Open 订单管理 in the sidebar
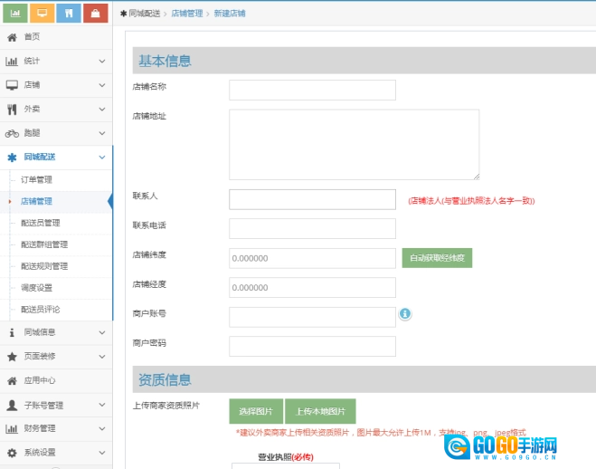596x469 pixels. point(37,179)
